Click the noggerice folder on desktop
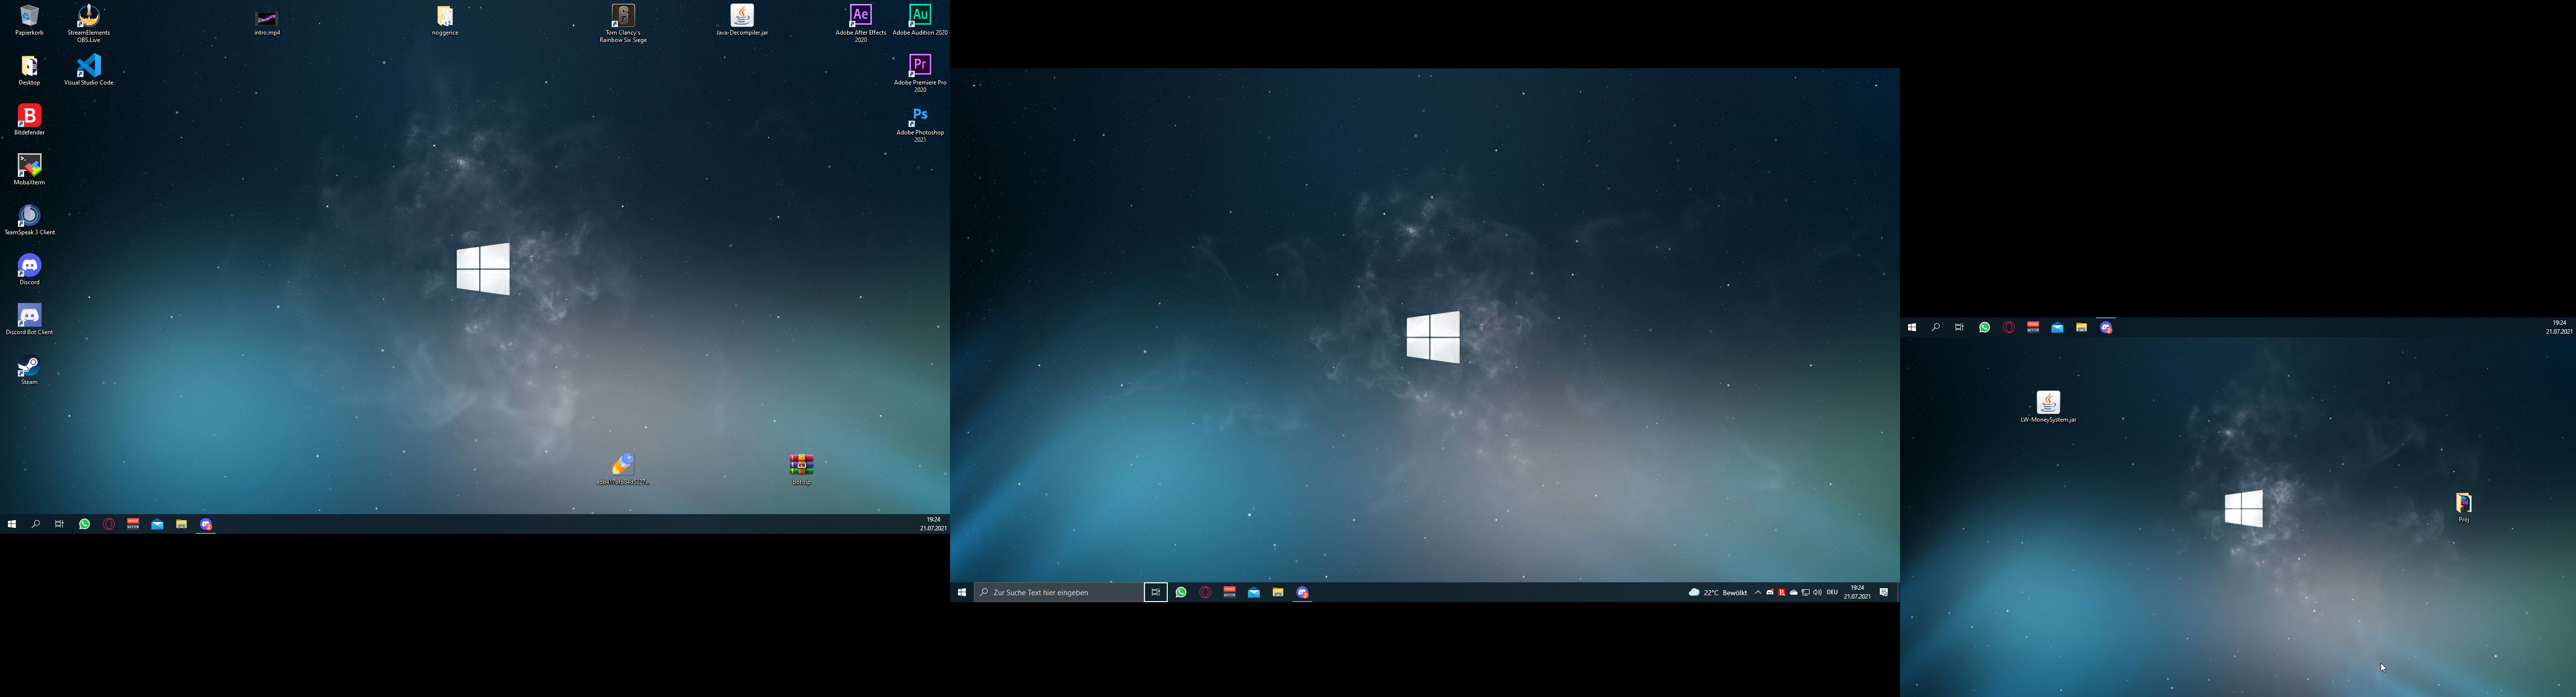2576x697 pixels. (x=445, y=17)
